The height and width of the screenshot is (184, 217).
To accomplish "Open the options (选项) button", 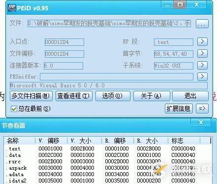I will point(113,96).
